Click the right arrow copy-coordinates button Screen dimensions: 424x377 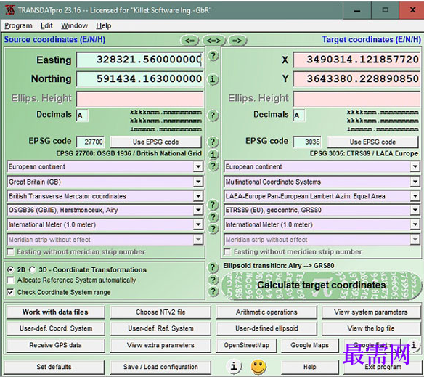coord(237,41)
